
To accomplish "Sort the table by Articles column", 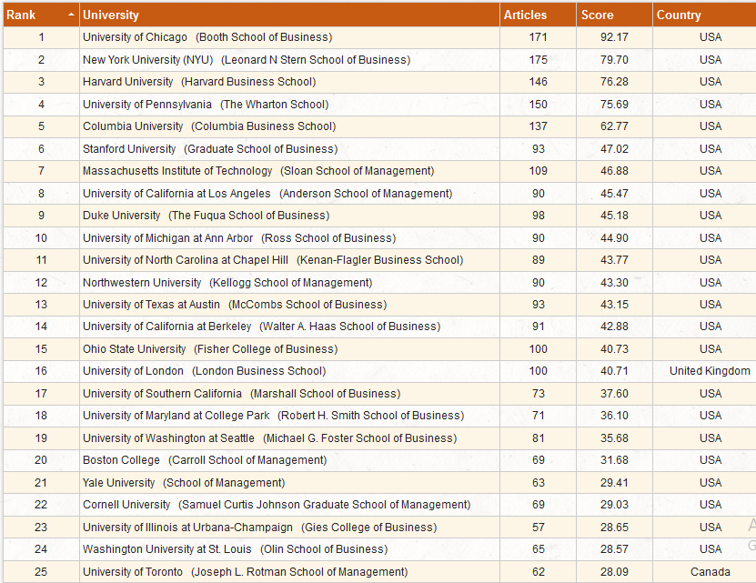I will [525, 15].
